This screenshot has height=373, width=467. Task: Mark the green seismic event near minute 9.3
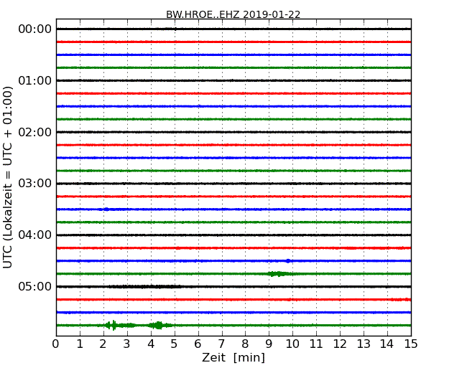click(x=279, y=273)
